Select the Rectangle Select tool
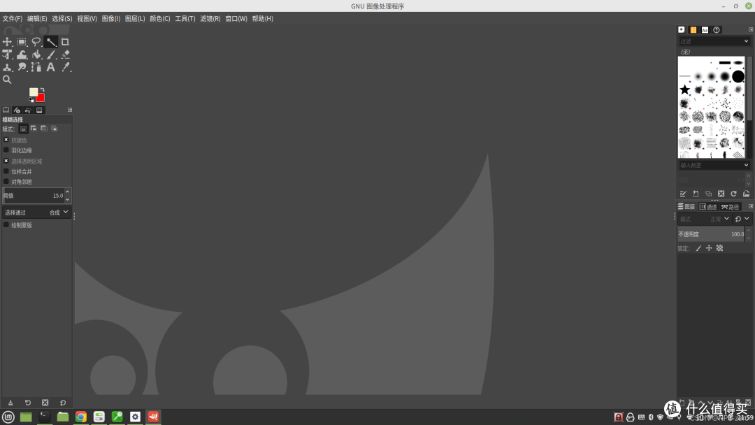755x425 pixels. tap(22, 42)
